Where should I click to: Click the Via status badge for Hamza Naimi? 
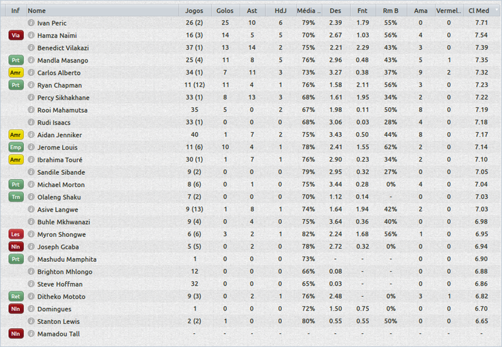point(16,36)
